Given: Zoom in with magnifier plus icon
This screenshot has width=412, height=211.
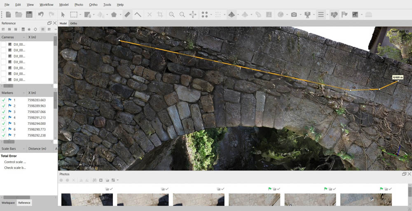Looking at the screenshot, I should click(x=172, y=15).
